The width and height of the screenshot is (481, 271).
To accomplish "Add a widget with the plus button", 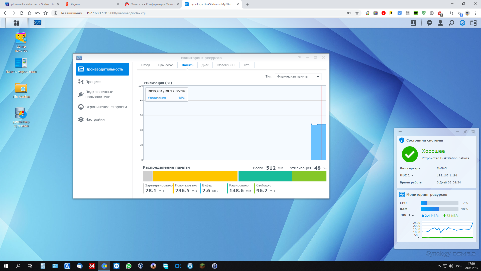I will click(x=400, y=132).
